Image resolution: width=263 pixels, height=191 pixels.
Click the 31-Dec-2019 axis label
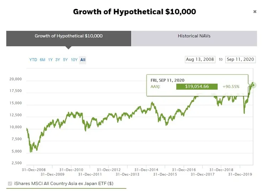click(x=240, y=174)
